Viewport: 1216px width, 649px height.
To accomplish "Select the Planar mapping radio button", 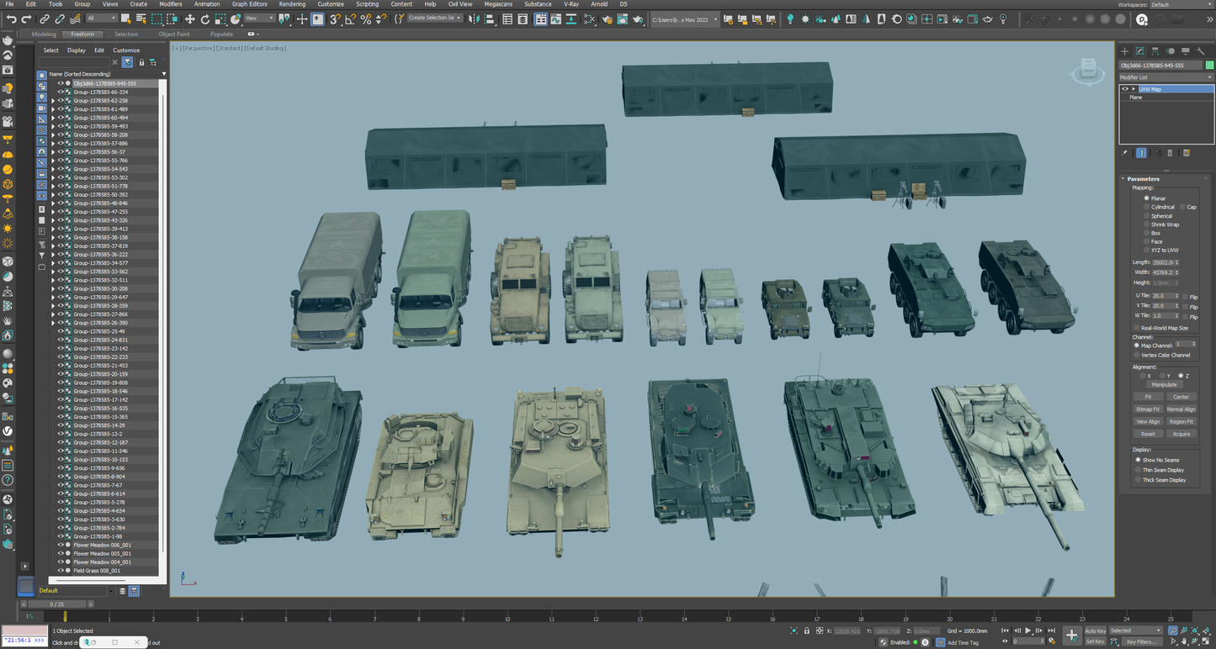I will click(1146, 198).
